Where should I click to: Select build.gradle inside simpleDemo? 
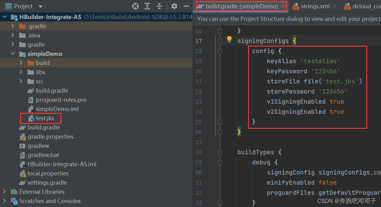click(x=52, y=90)
